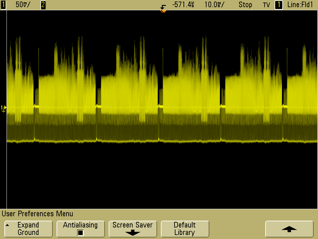
Task: Click the User Preferences Menu title
Action: (38, 214)
